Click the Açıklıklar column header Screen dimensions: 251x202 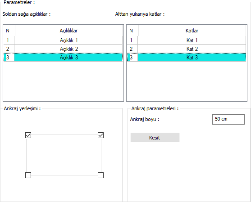68,31
